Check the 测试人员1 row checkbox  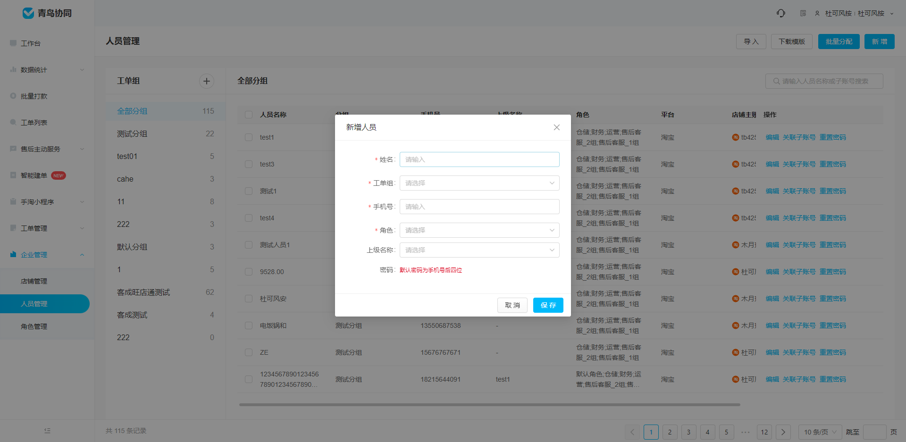click(x=249, y=245)
